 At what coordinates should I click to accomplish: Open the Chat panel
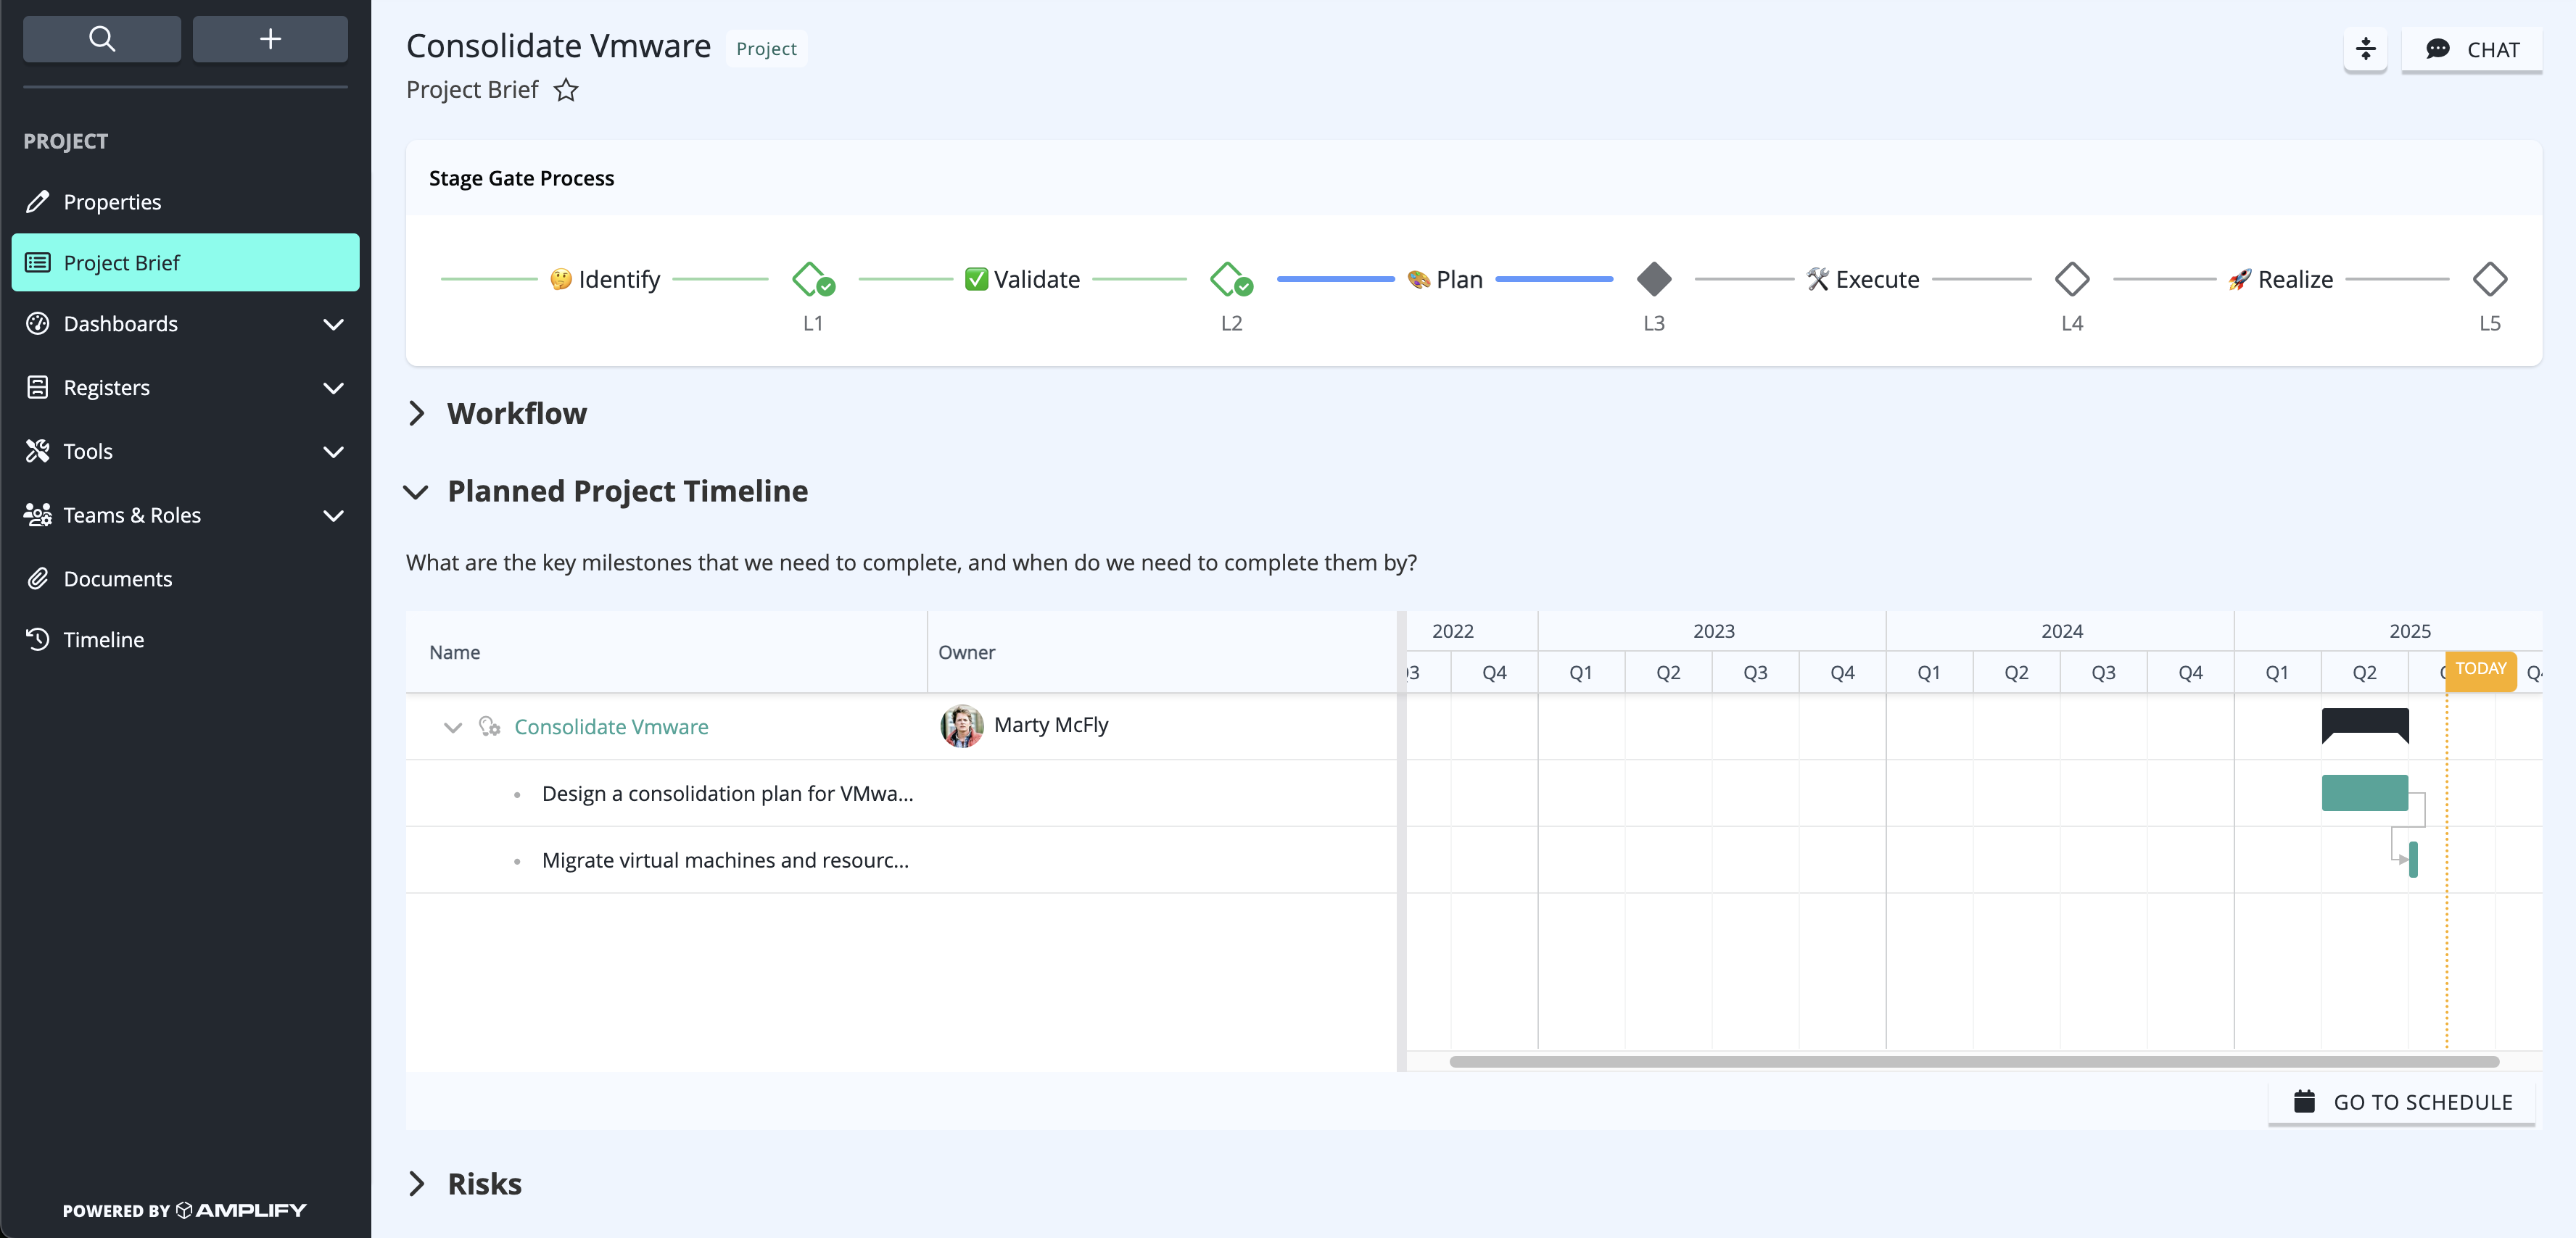pos(2472,49)
